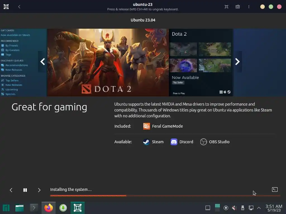Toggle fullscreen view of the virtual machine
This screenshot has height=214, width=286.
click(226, 7)
